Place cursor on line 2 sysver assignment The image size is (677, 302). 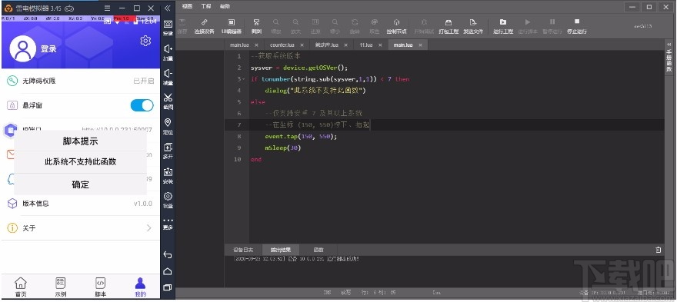[x=299, y=68]
